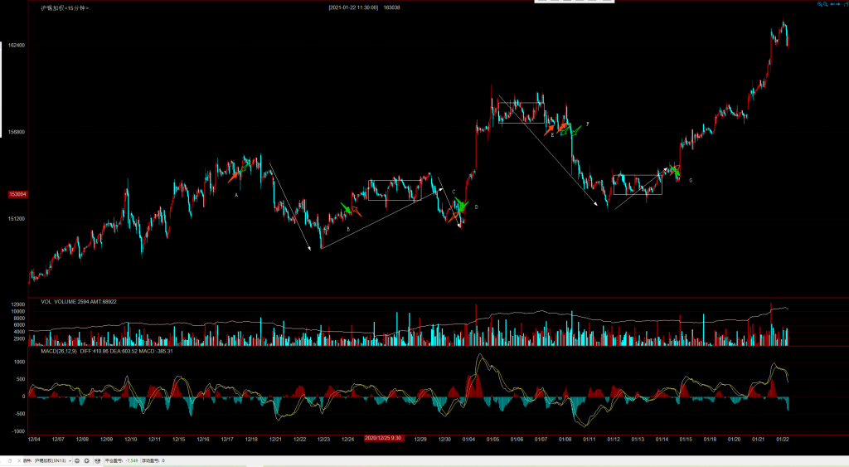The image size is (849, 467).
Task: Click the green arrow marker at point D
Action: point(462,205)
